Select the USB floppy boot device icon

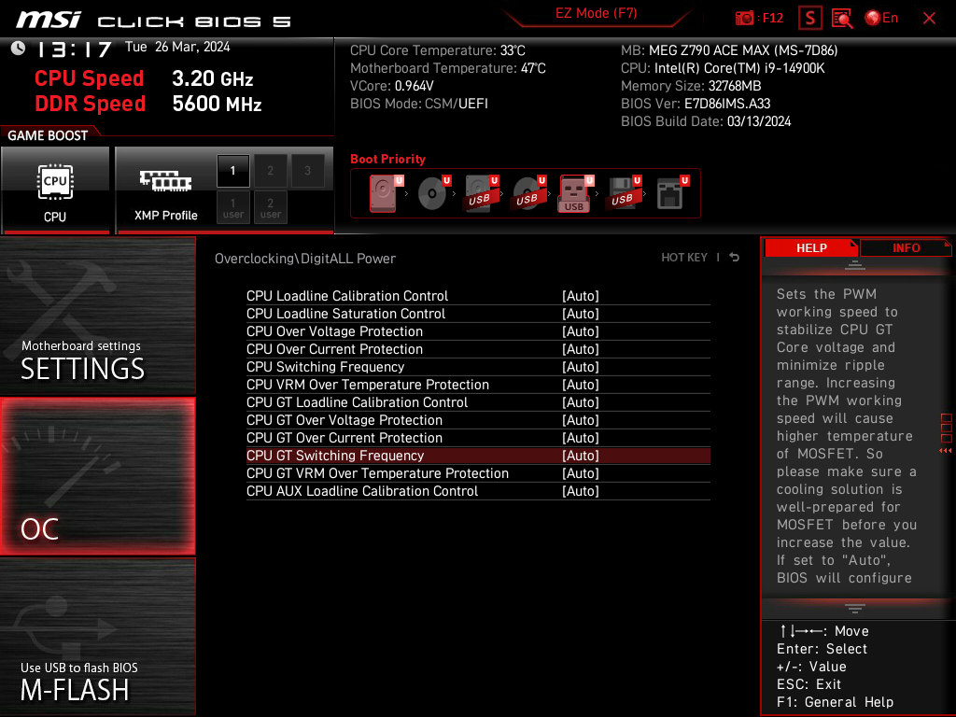pyautogui.click(x=623, y=193)
